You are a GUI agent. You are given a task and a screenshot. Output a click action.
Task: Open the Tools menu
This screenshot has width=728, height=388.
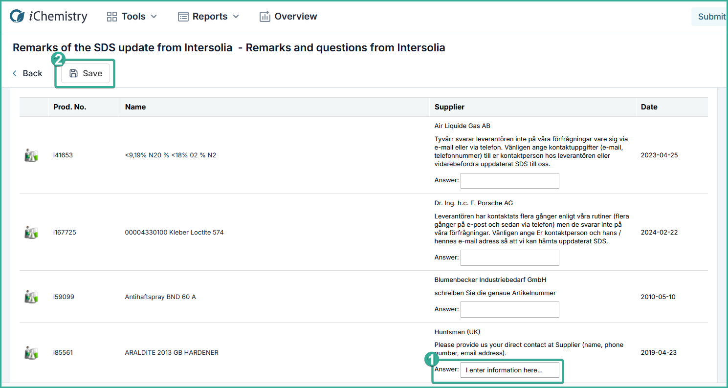[132, 17]
